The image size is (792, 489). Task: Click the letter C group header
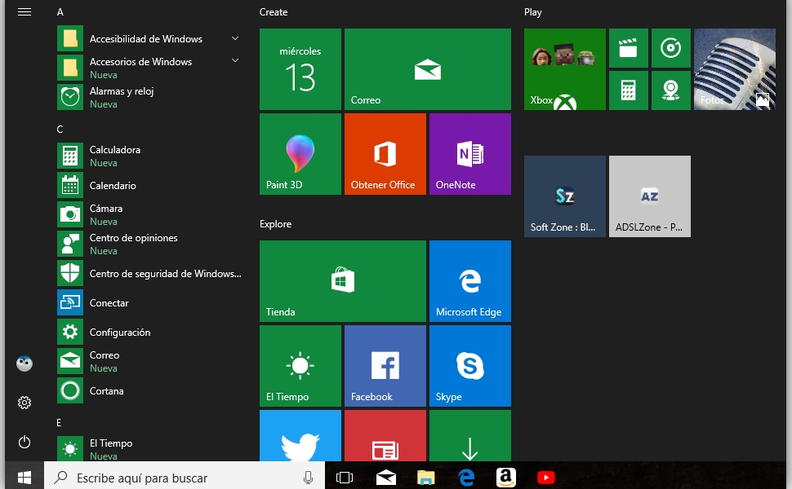tap(60, 130)
